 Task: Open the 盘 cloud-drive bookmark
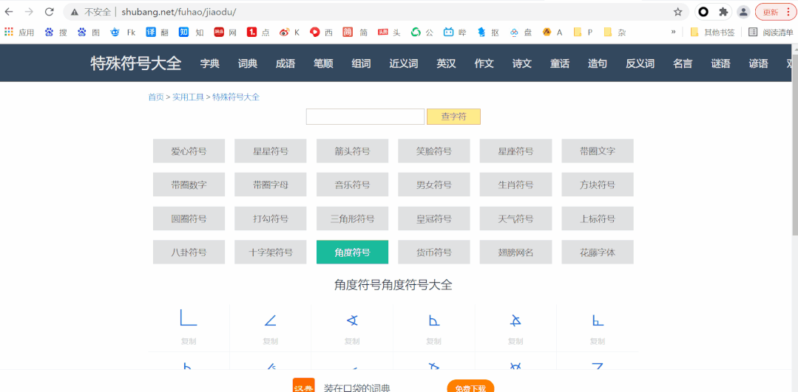pos(521,32)
